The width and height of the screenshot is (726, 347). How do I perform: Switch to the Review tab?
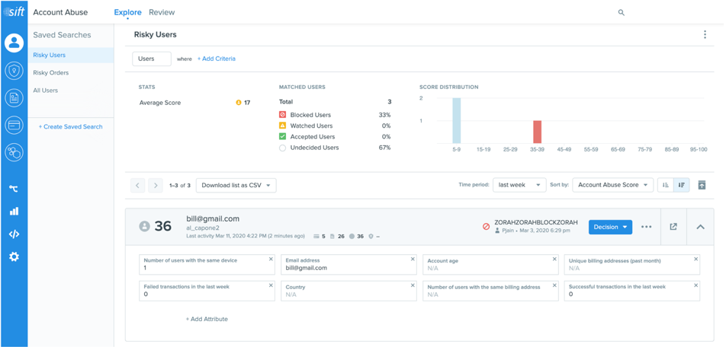click(162, 12)
